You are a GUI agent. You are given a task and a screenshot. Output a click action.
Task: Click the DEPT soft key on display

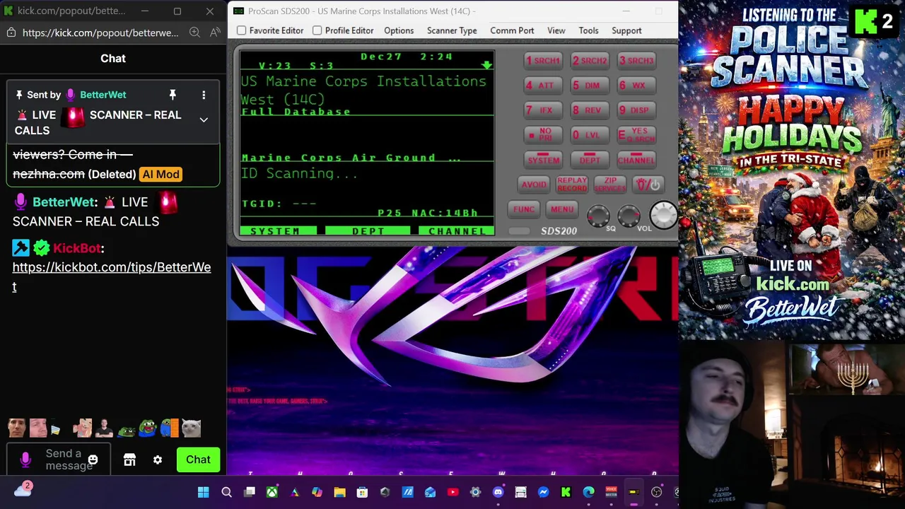coord(368,231)
